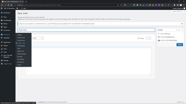This screenshot has height=104, width=186.
Task: Click the All-in-One WP Migration icon
Action: tap(2, 55)
